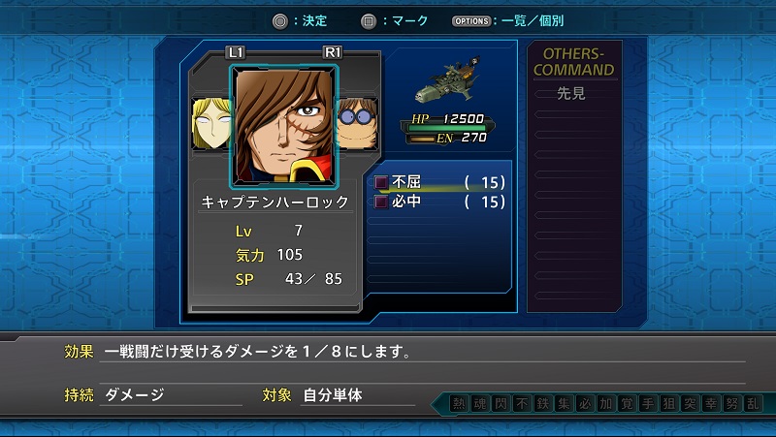Click the green HP gauge bar
This screenshot has height=437, width=776.
[x=447, y=128]
